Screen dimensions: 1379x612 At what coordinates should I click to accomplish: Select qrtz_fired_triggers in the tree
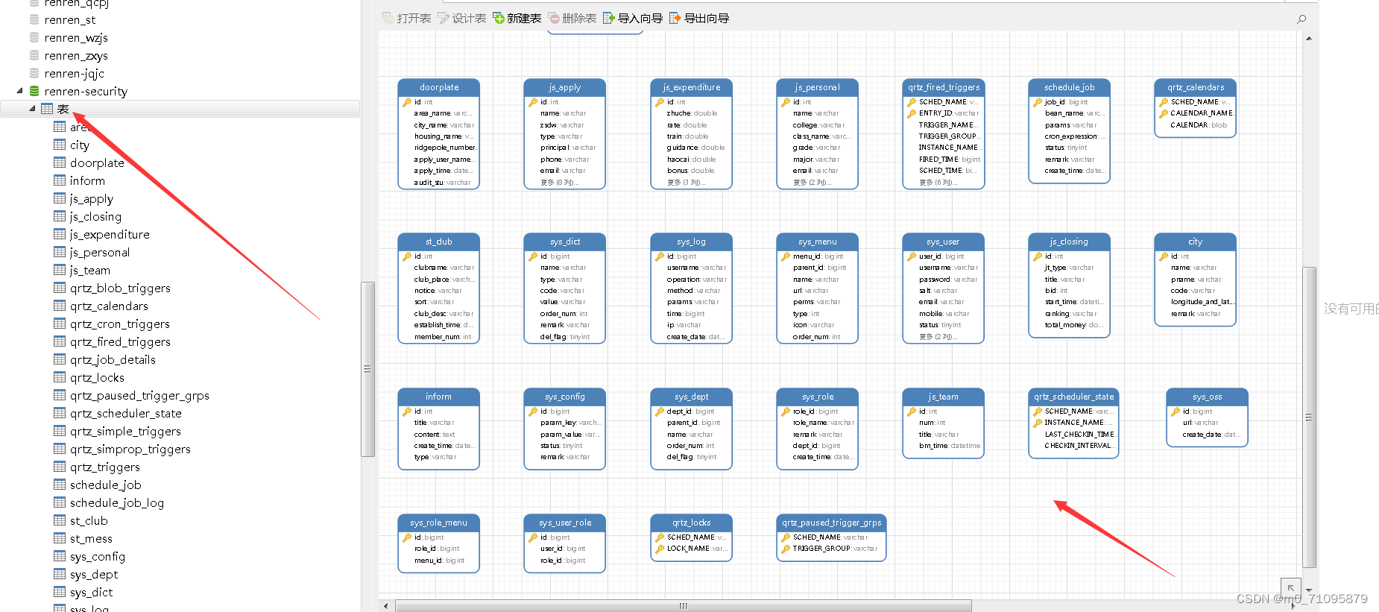(x=120, y=341)
